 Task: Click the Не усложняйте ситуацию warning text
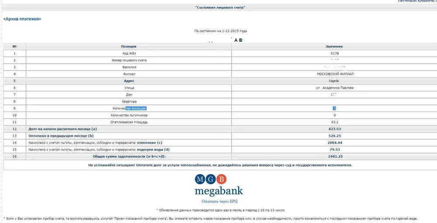(x=220, y=165)
